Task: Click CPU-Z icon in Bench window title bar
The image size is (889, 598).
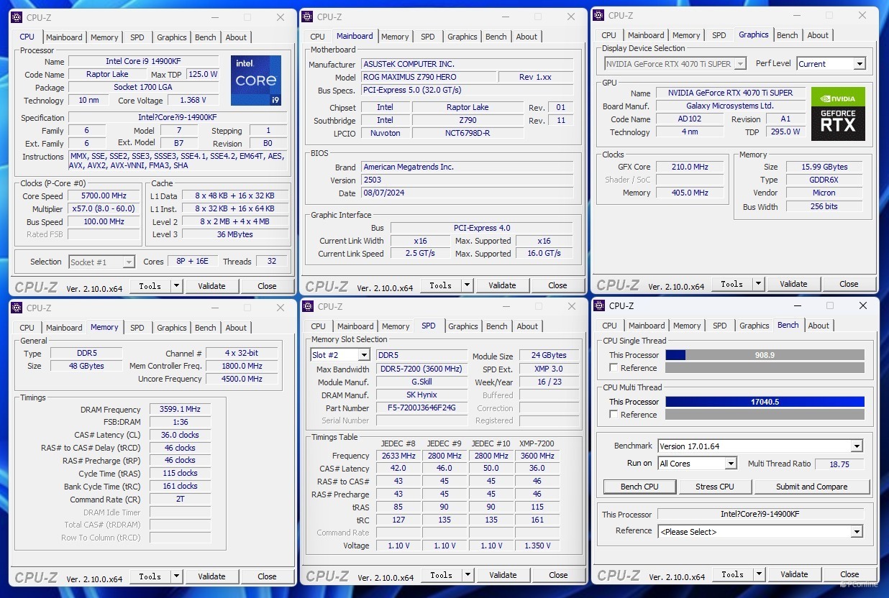Action: point(599,305)
